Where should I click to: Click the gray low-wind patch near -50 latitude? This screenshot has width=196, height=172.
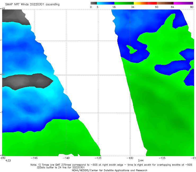(x=28, y=82)
